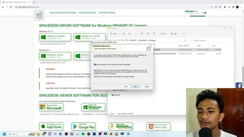Image resolution: width=244 pixels, height=137 pixels.
Task: Open the DOCUMENTATION menu
Action: [x=87, y=13]
